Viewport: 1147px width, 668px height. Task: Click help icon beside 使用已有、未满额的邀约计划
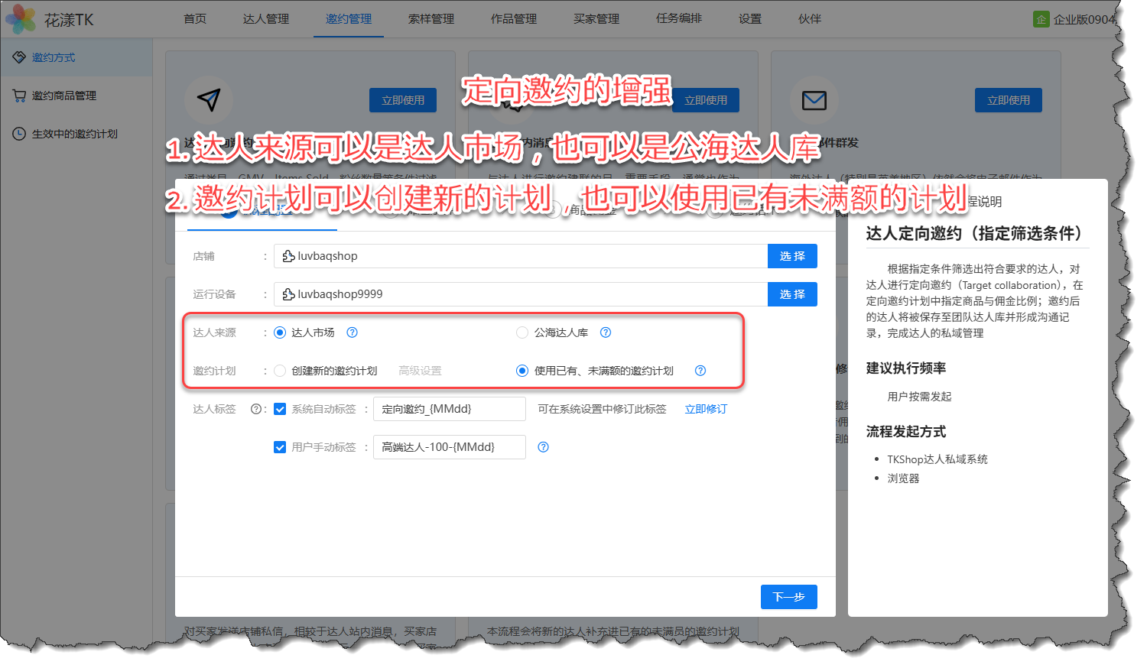(x=700, y=371)
